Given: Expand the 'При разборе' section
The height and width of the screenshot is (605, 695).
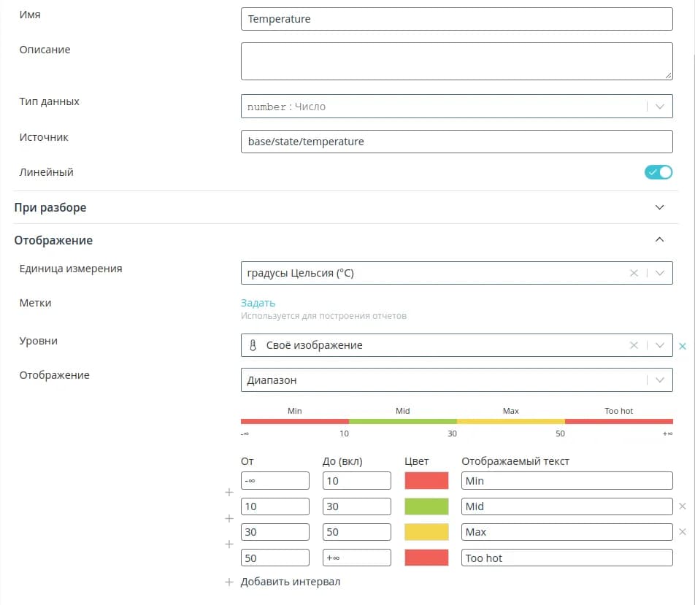Looking at the screenshot, I should pyautogui.click(x=659, y=207).
